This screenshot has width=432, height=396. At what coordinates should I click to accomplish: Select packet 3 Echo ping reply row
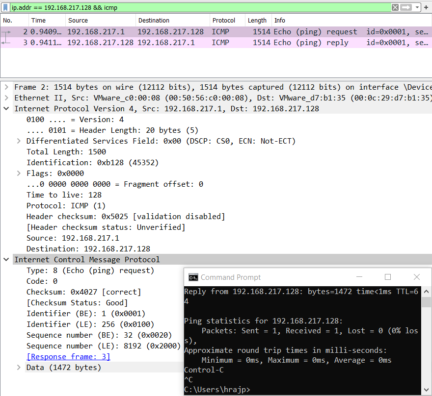pos(216,43)
